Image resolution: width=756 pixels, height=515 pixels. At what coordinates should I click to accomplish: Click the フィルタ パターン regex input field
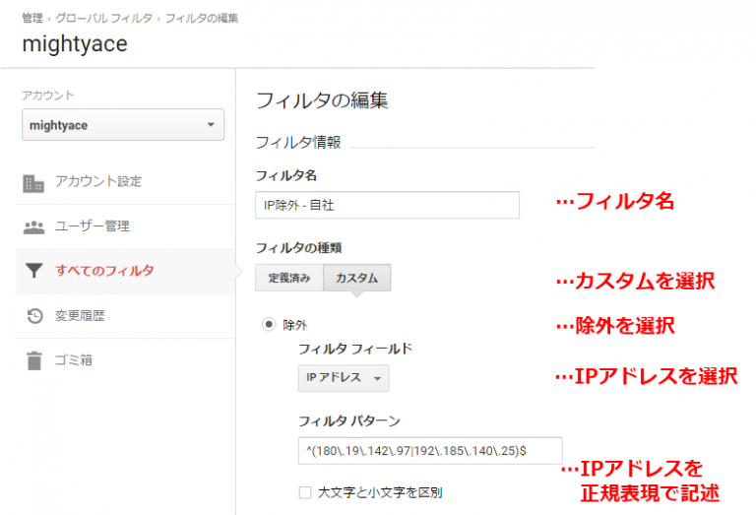coord(430,451)
